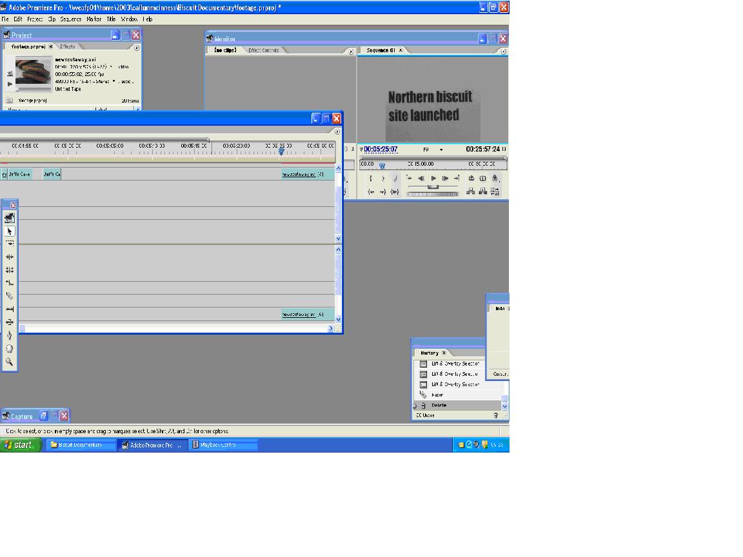Select the Rate Stretch tool
This screenshot has width=743, height=557.
pos(10,283)
